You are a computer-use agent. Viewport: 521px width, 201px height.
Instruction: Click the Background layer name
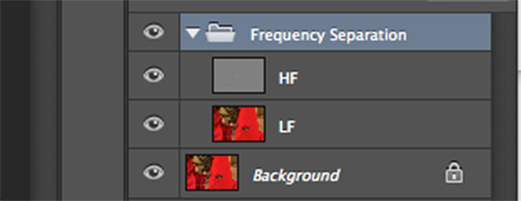296,175
